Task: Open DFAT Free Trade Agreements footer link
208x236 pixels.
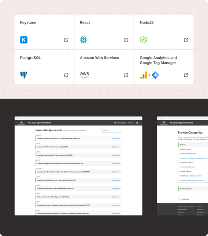Action: 186,207
